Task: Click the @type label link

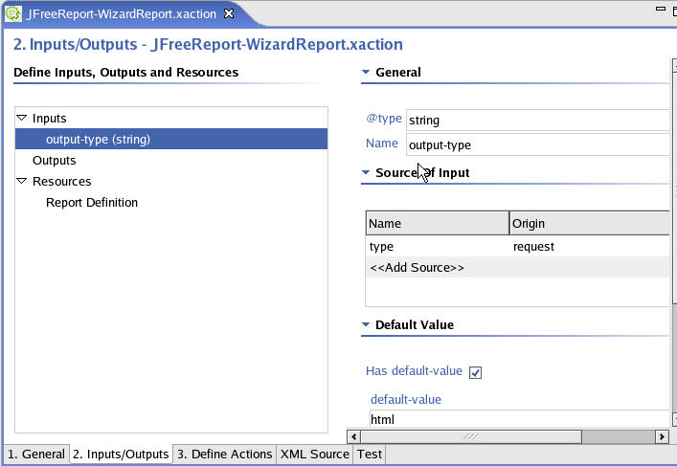Action: [384, 119]
